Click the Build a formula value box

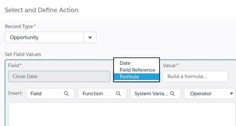195,77
